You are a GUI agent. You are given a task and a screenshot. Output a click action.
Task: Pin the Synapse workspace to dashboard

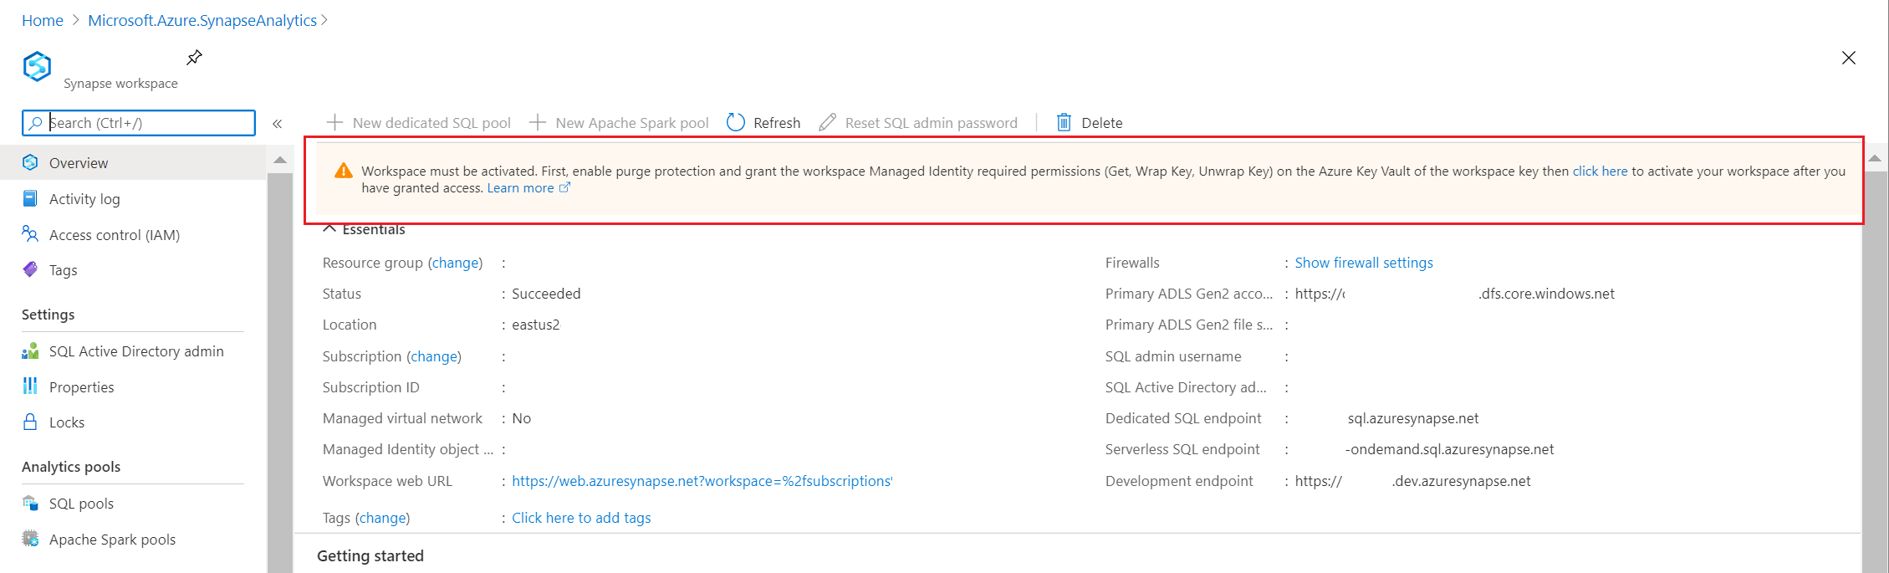(x=194, y=58)
